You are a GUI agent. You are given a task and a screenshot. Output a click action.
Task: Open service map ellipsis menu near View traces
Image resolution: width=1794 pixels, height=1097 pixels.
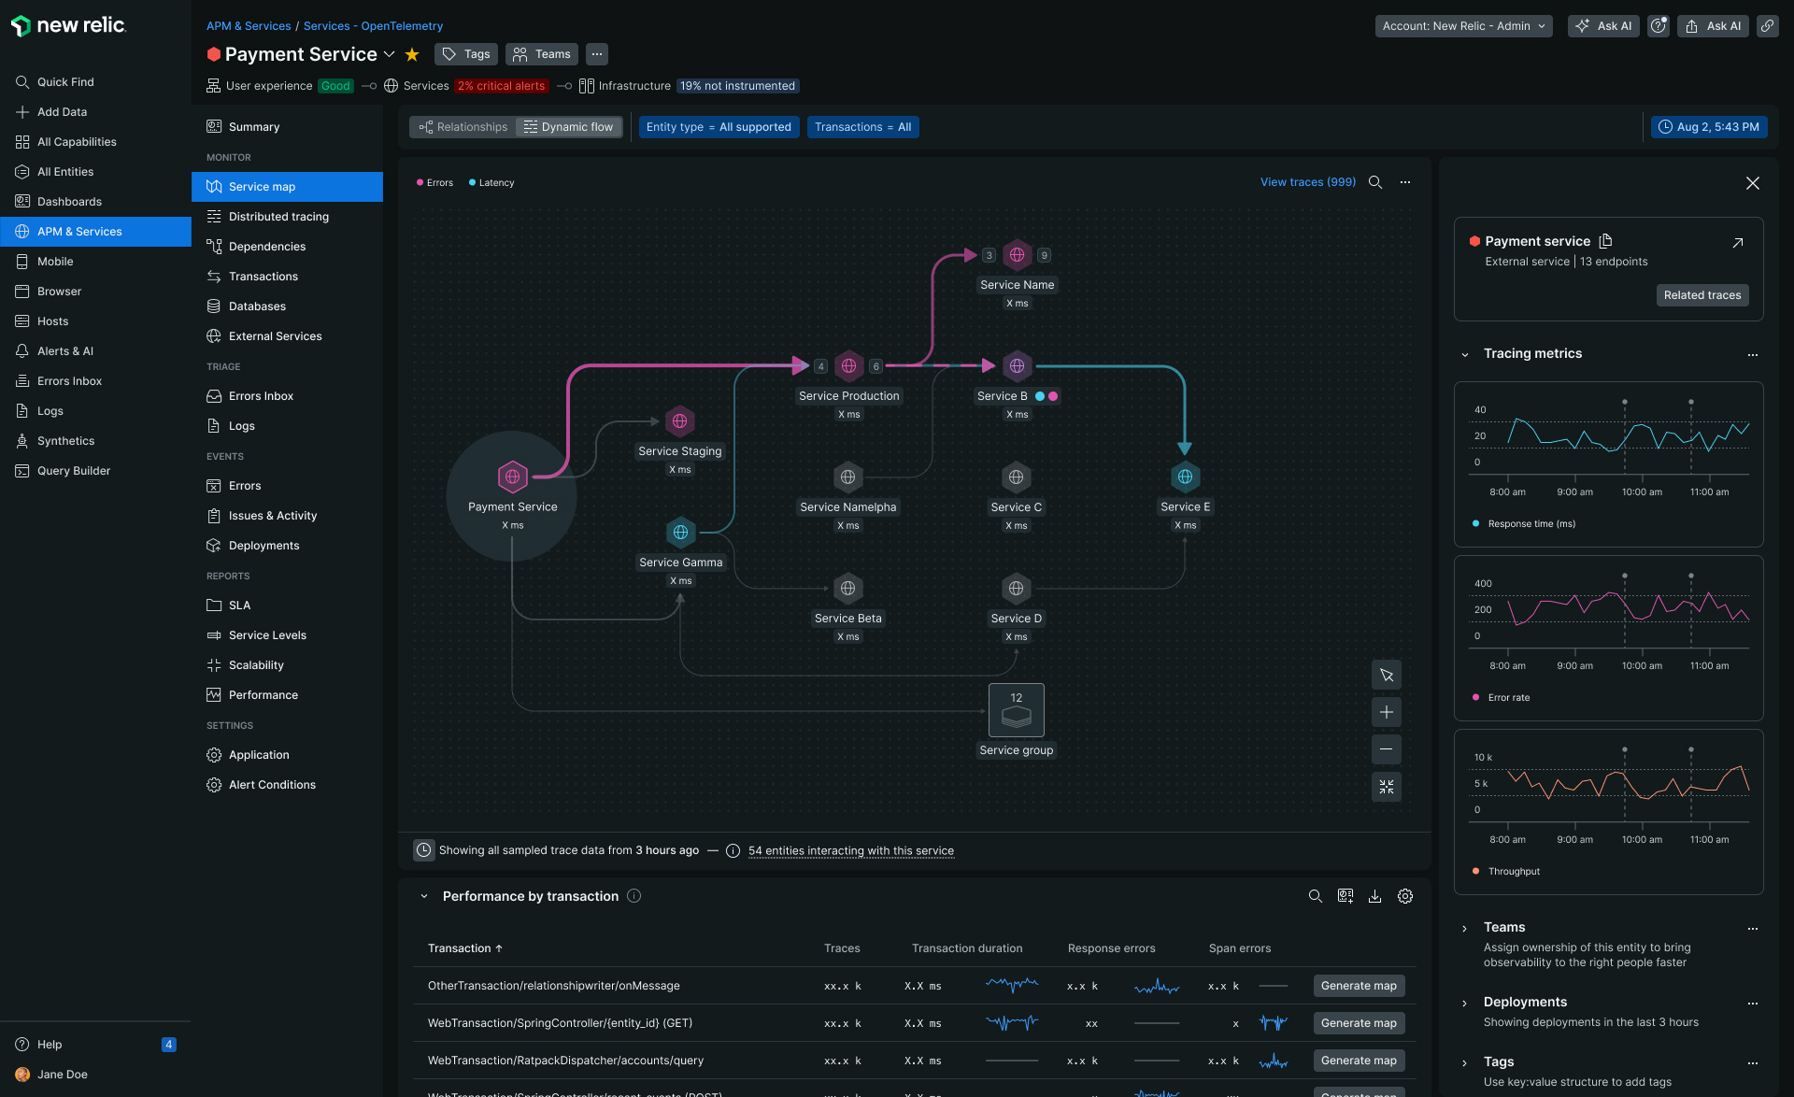click(1405, 182)
